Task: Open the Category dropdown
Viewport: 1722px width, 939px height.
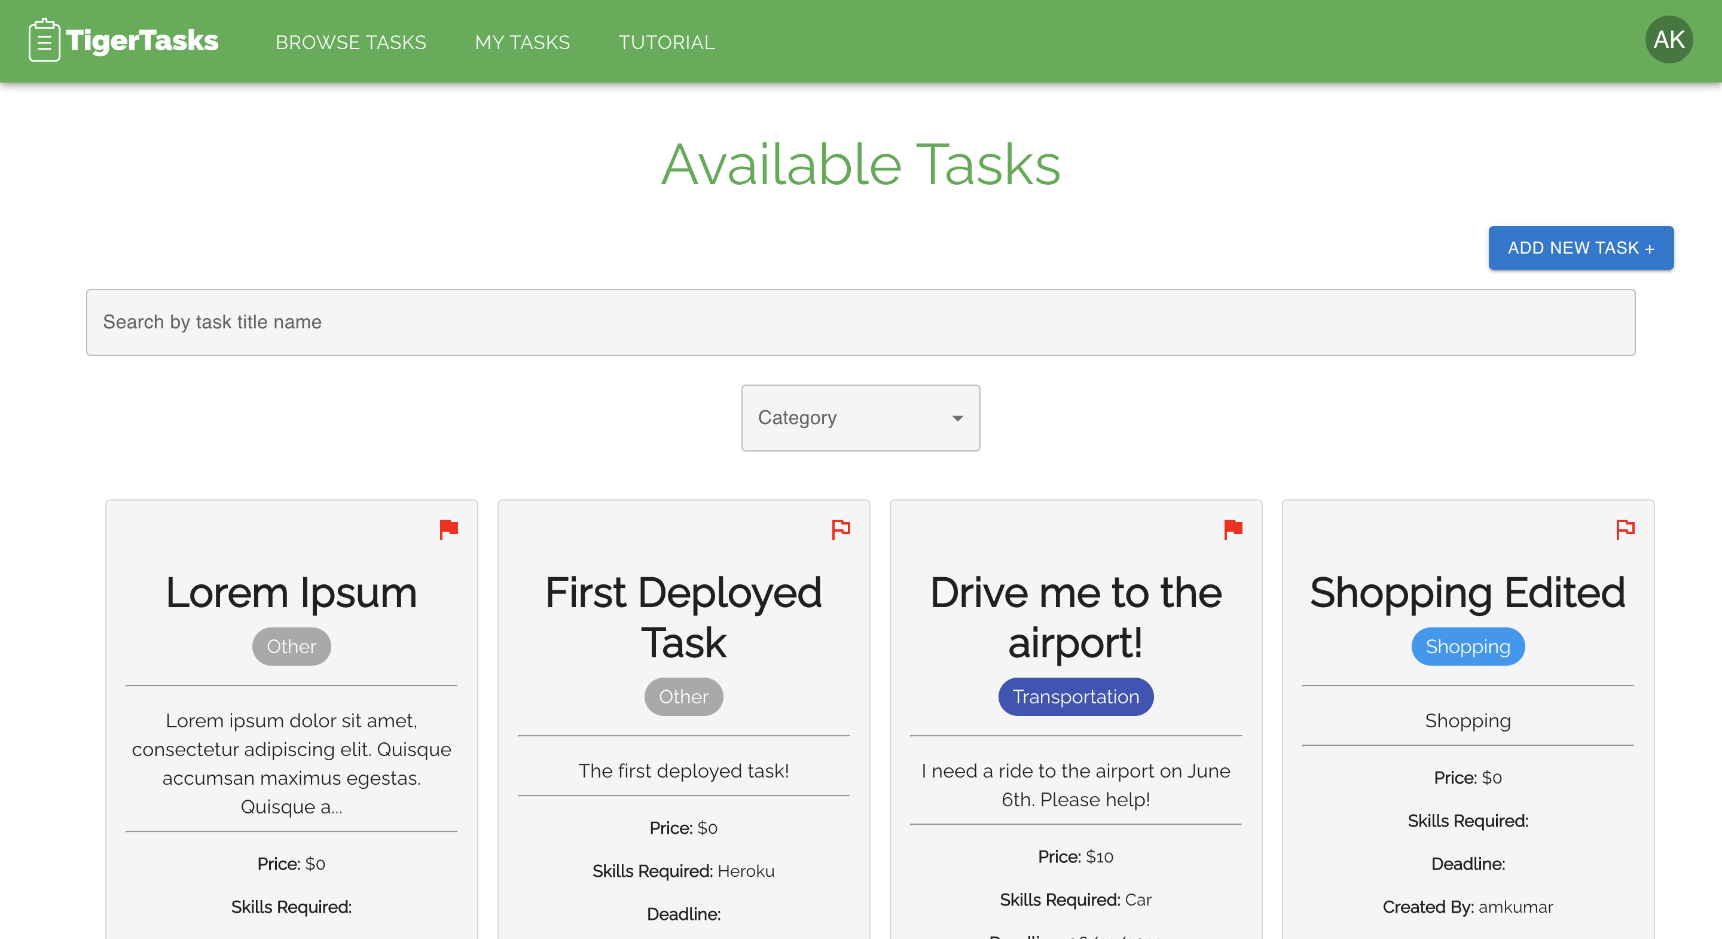Action: [860, 418]
